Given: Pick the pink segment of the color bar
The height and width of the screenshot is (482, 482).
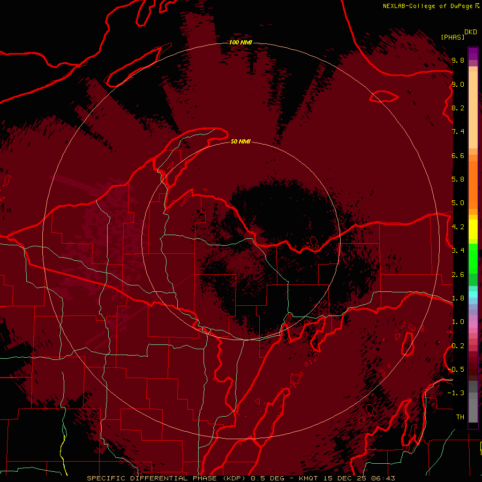Looking at the screenshot, I should click(473, 325).
